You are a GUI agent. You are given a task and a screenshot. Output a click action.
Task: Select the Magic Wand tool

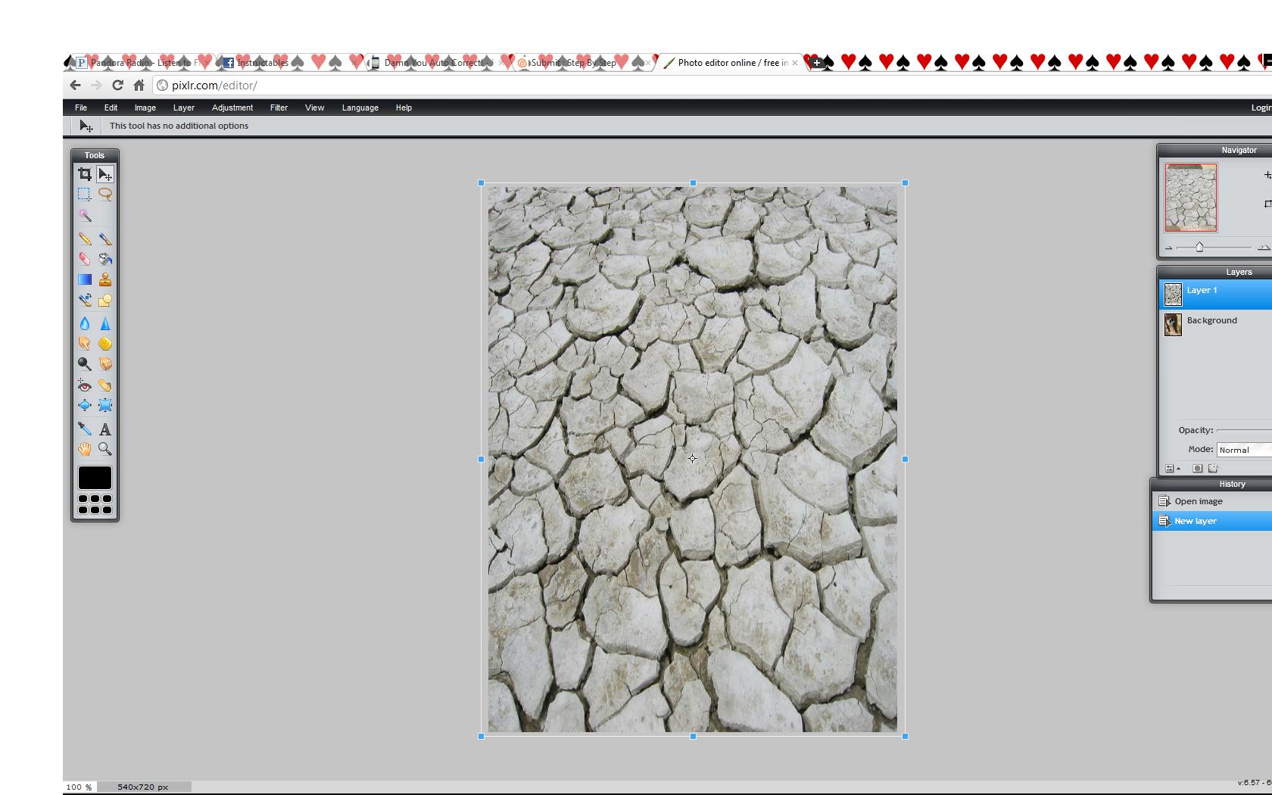(x=84, y=216)
